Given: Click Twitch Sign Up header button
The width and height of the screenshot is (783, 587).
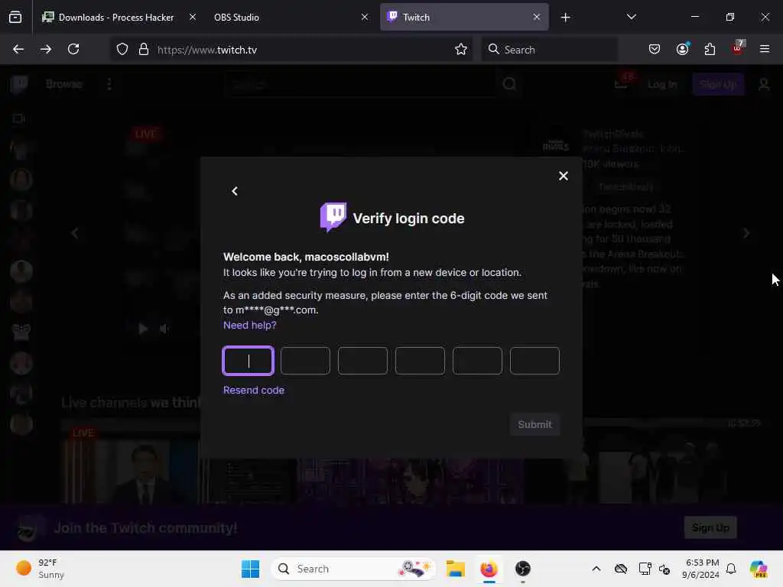Looking at the screenshot, I should 718,84.
